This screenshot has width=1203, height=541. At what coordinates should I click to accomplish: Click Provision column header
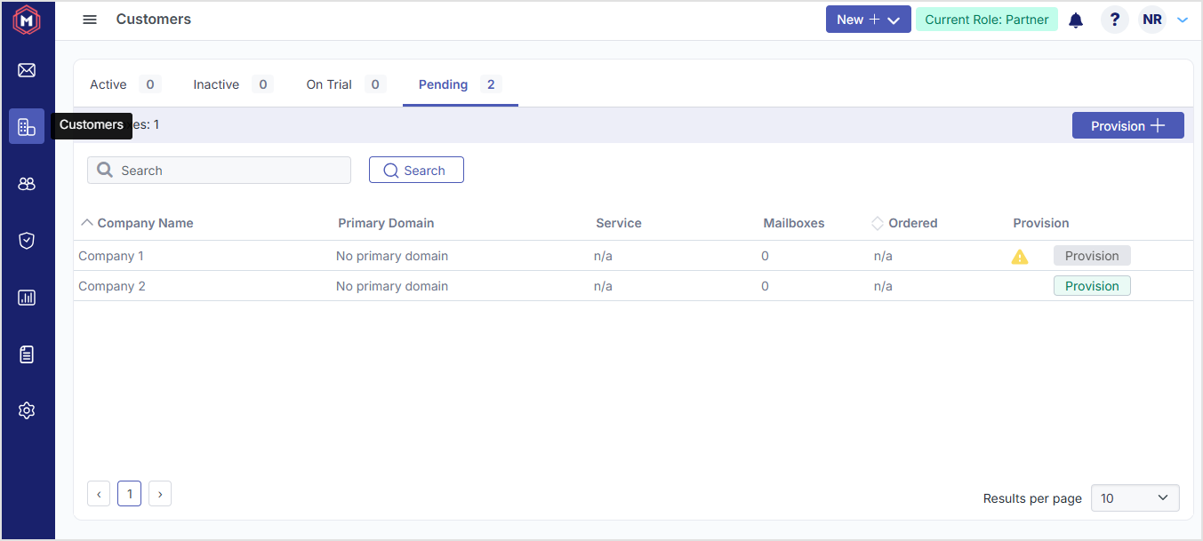coord(1041,223)
